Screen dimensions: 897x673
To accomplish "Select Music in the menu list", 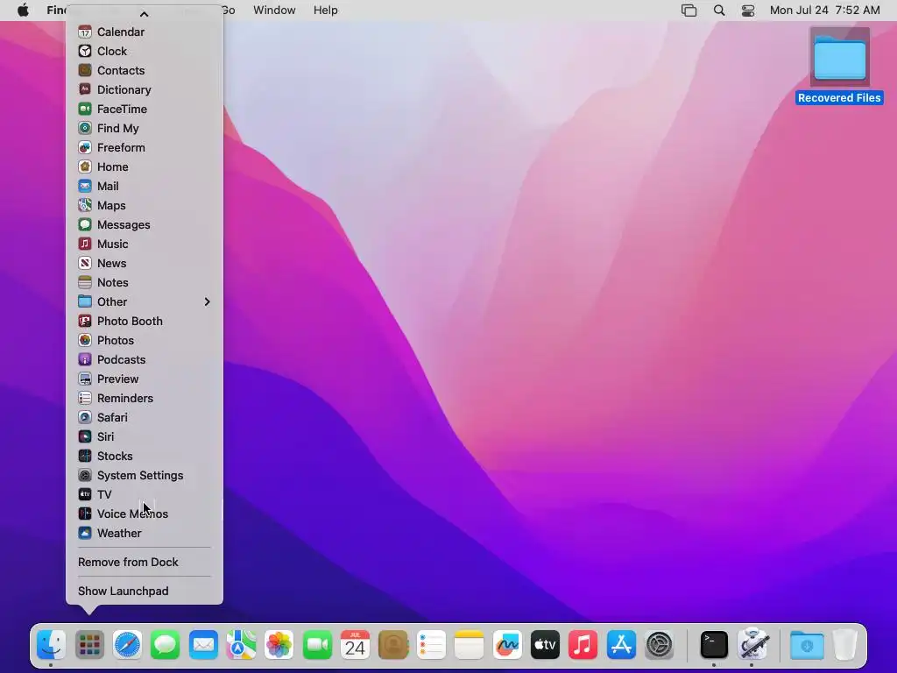I will (145, 244).
